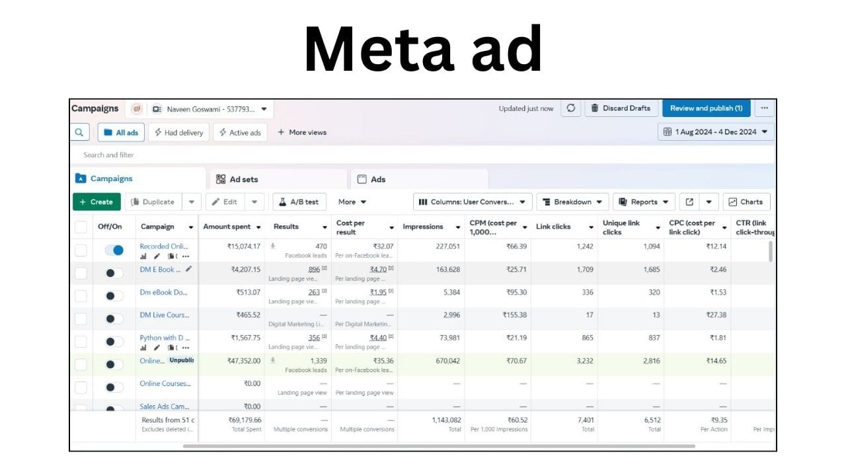This screenshot has width=846, height=476.
Task: Open chart icon under Python with D campaign
Action: click(143, 348)
